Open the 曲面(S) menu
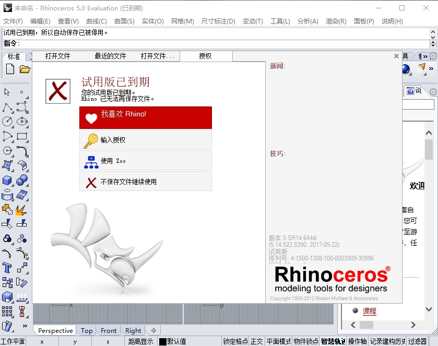 (x=124, y=21)
